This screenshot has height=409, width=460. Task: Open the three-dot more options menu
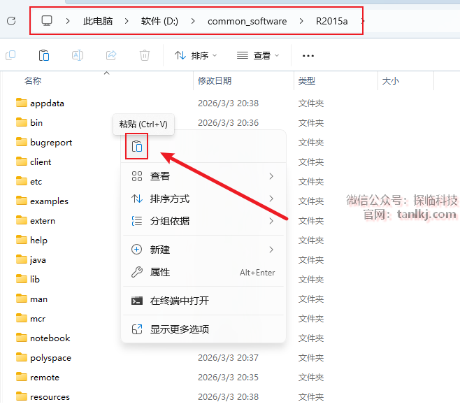tap(308, 55)
